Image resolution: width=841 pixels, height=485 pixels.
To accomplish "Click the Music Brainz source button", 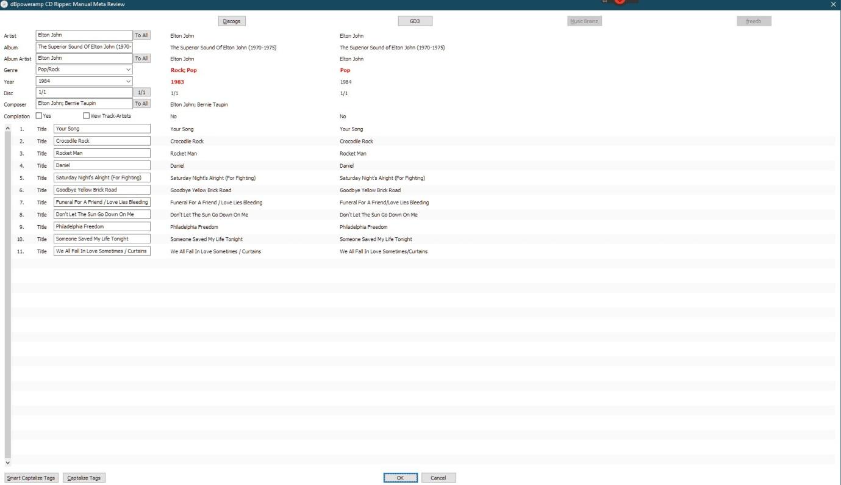I will 584,21.
